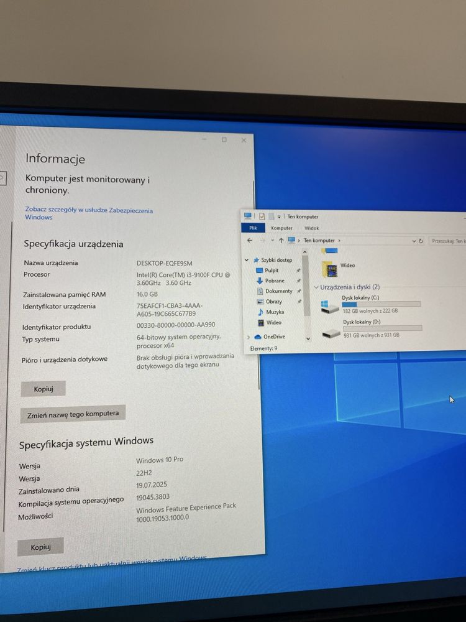The image size is (466, 622).
Task: Click installed RAM value 16,0 GB
Action: 147,294
